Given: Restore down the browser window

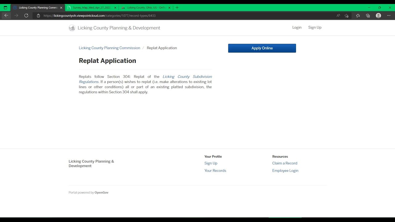Looking at the screenshot, I should (x=379, y=7).
